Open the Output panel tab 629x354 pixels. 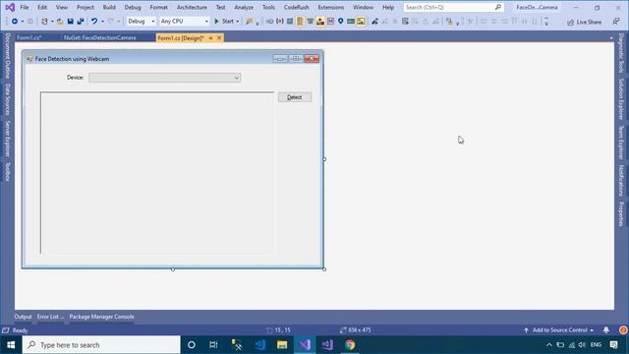click(23, 317)
